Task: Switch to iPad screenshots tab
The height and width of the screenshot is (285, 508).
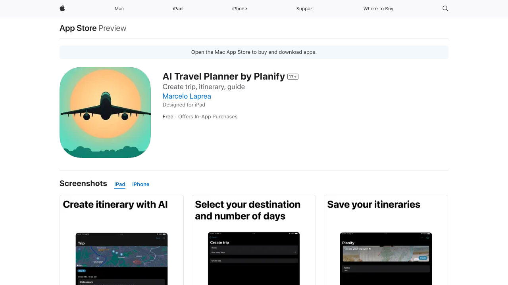Action: coord(120,184)
